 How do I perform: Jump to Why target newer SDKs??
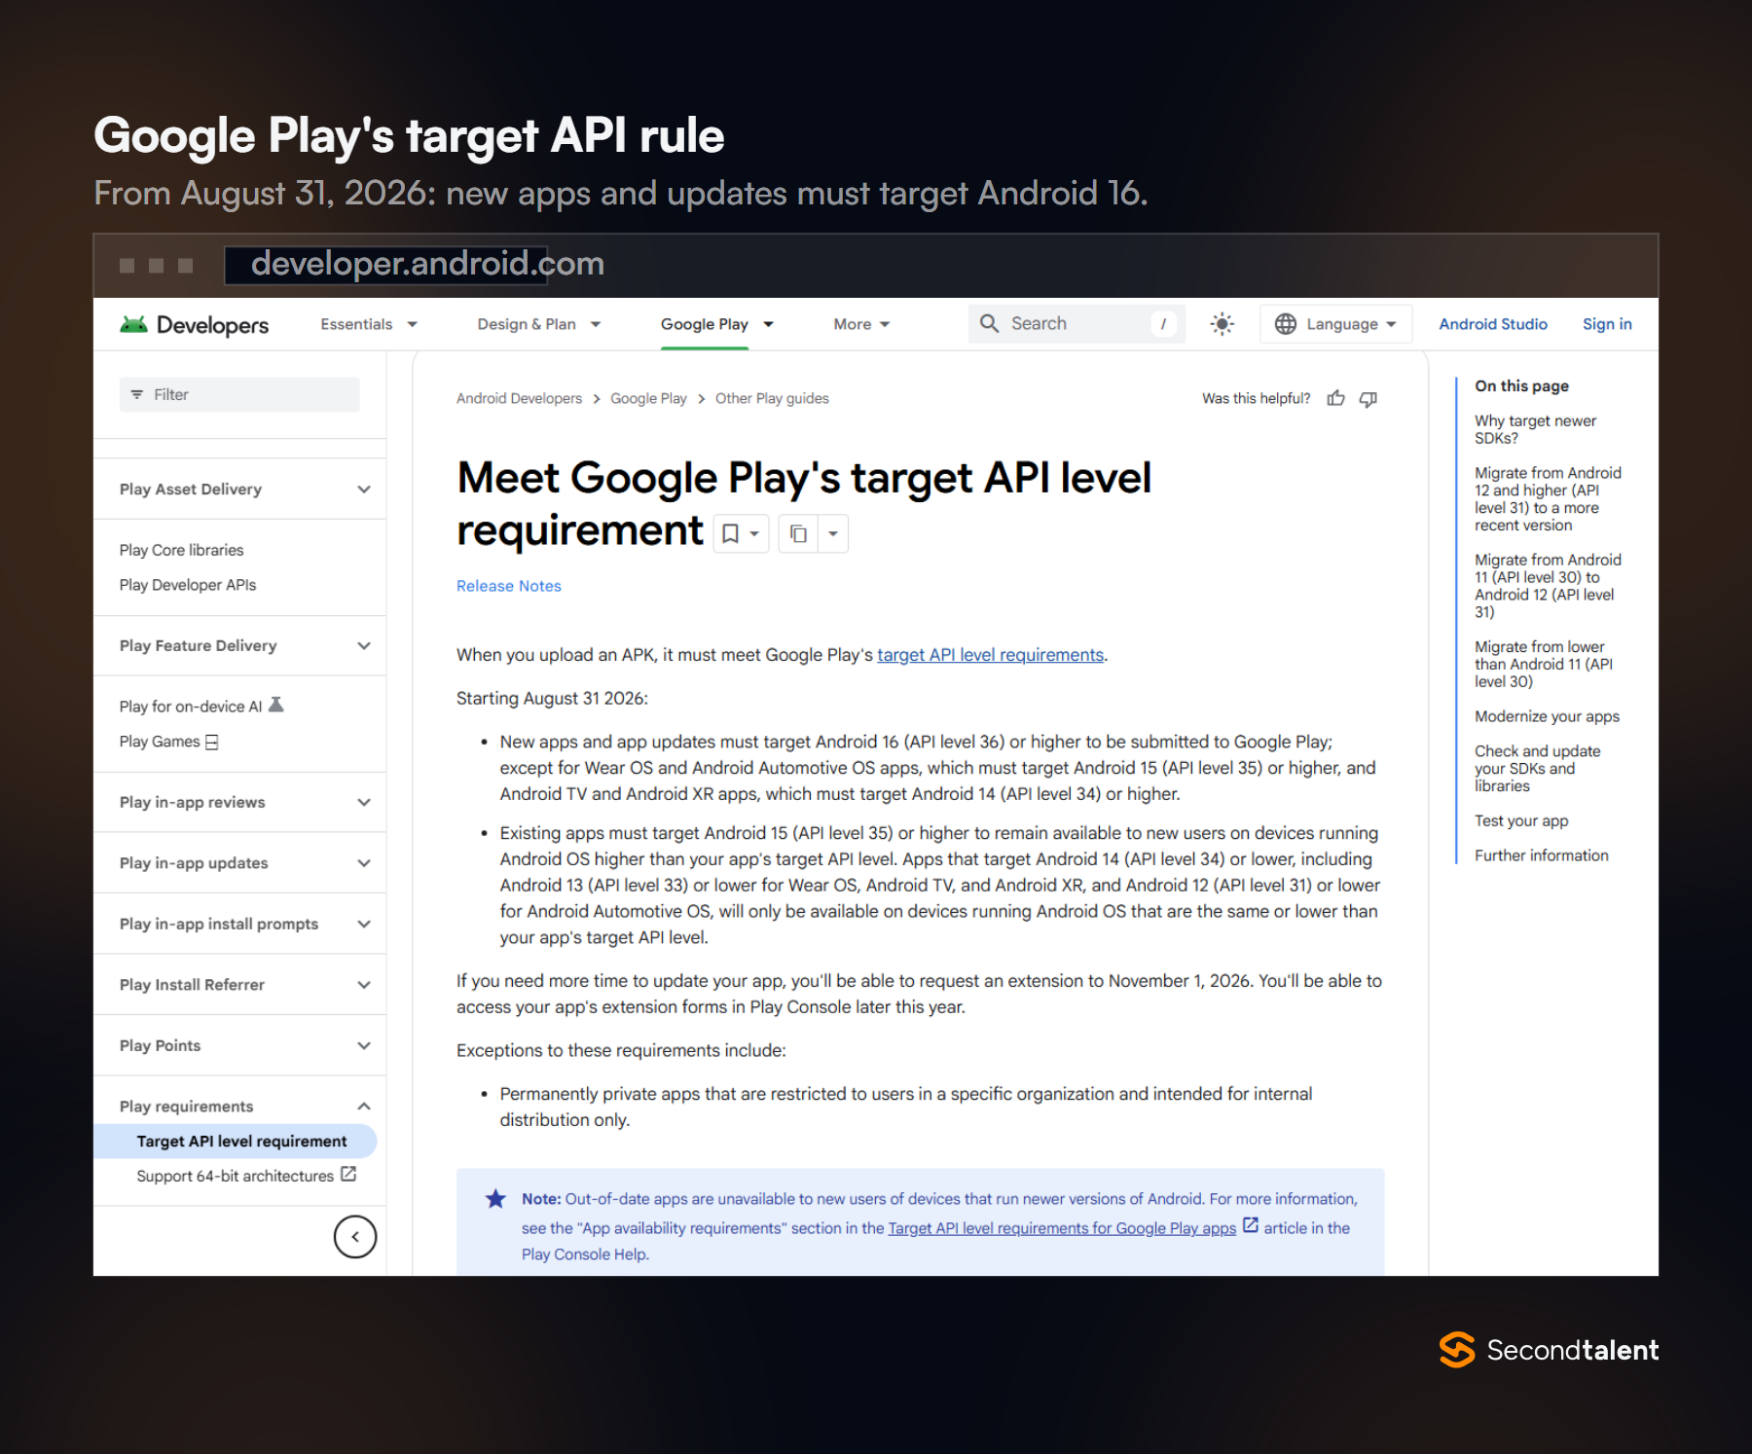(1535, 429)
